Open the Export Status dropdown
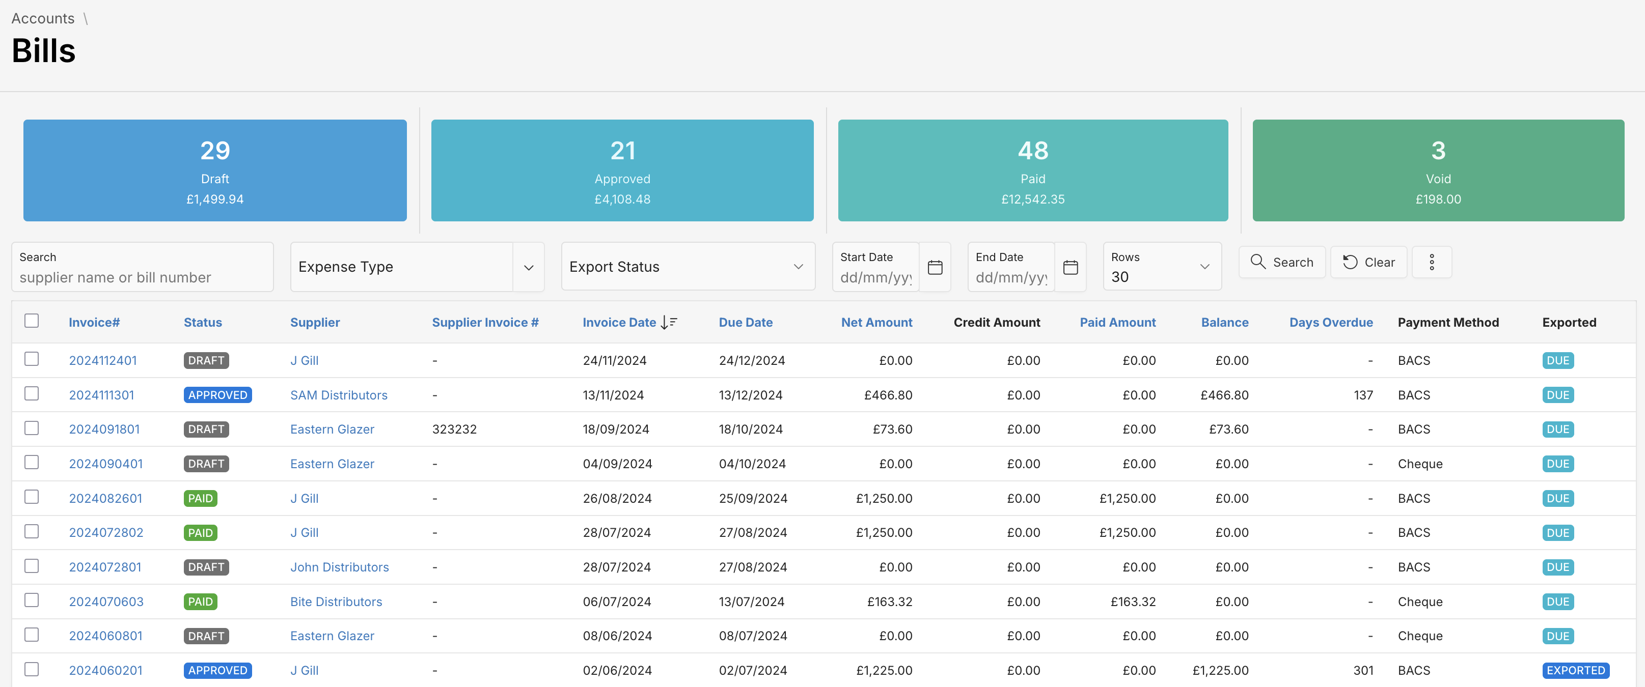This screenshot has width=1645, height=687. tap(688, 267)
